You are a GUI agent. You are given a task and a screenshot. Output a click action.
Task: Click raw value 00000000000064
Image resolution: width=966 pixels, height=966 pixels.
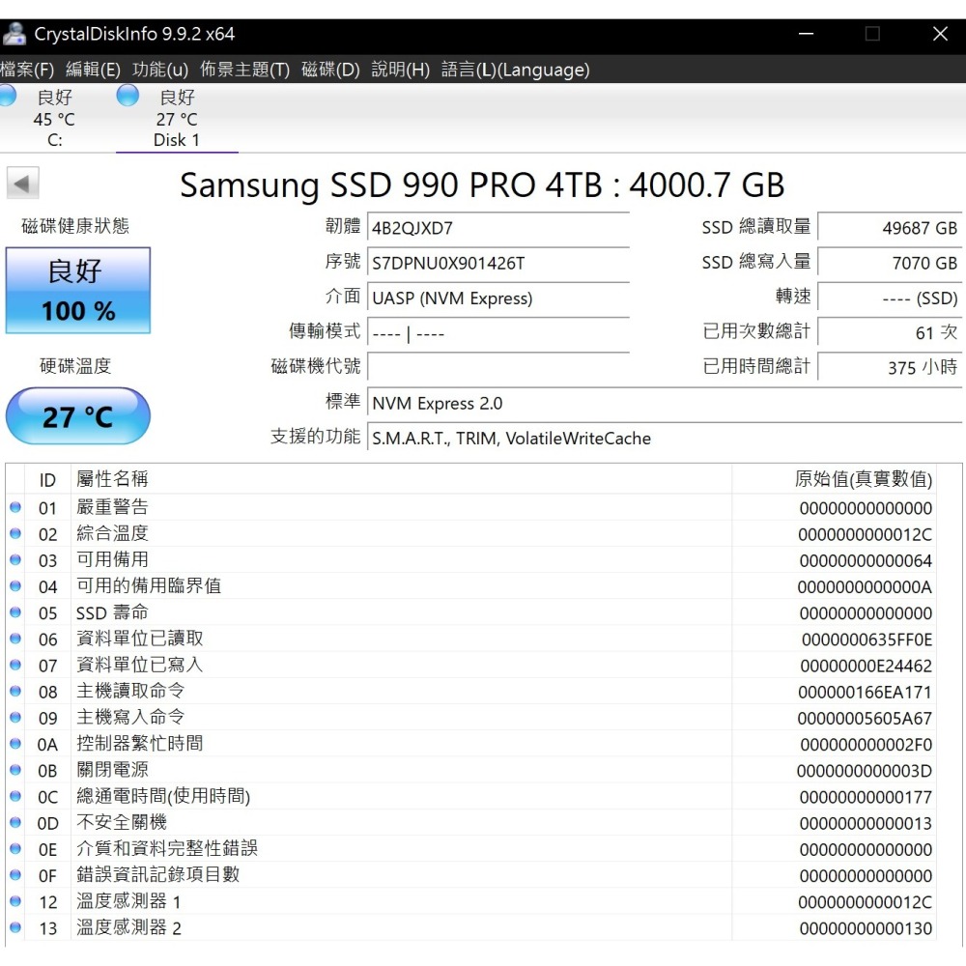[866, 560]
